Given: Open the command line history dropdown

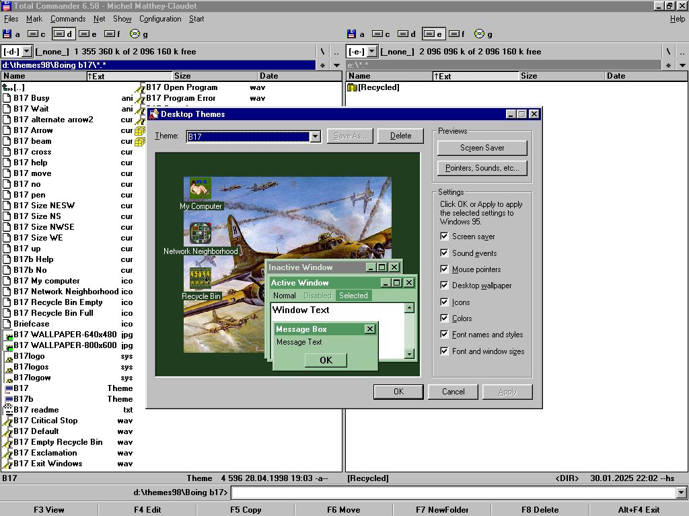Looking at the screenshot, I should 682,493.
